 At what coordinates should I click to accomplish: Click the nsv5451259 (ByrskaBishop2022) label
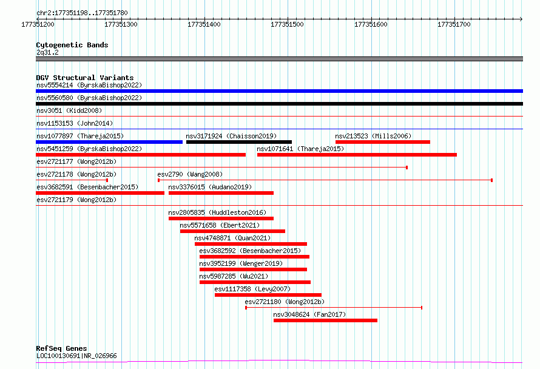point(89,149)
